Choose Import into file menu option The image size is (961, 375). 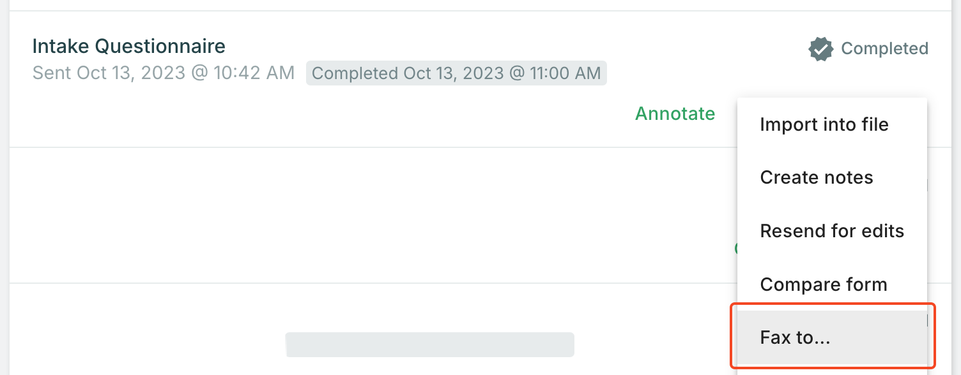click(x=824, y=124)
